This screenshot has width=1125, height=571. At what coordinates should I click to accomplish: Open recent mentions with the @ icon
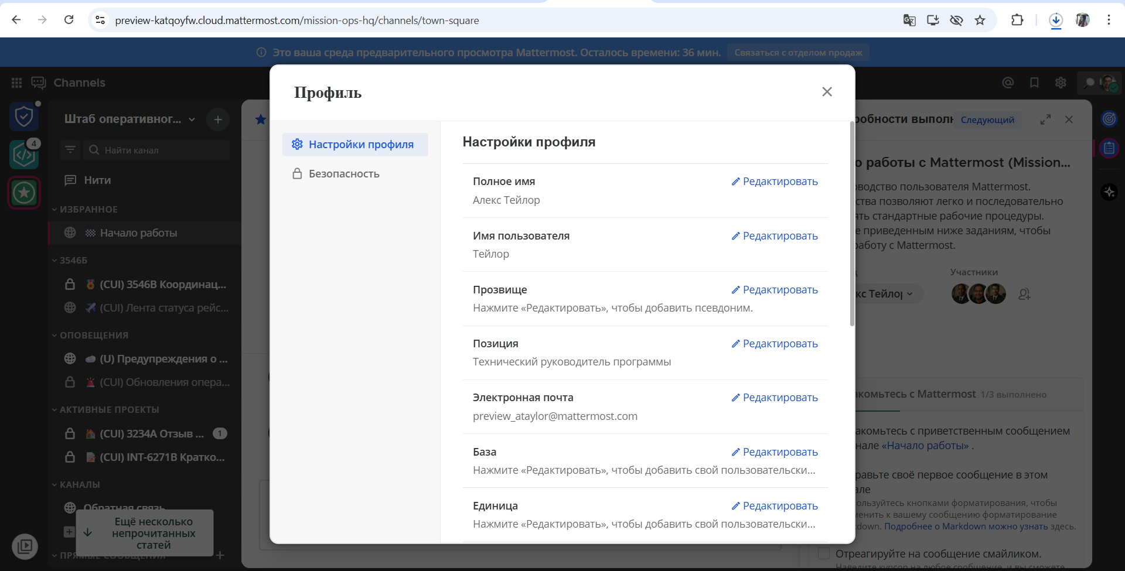click(x=1008, y=83)
